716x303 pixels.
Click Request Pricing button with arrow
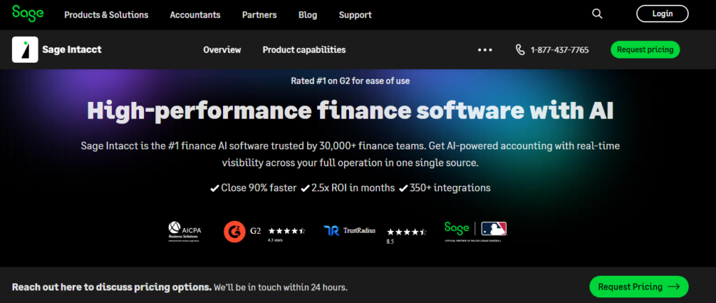pyautogui.click(x=639, y=287)
